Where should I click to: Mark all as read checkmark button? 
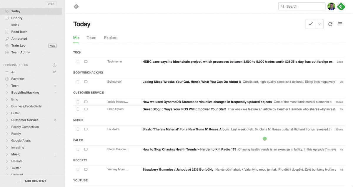(311, 24)
